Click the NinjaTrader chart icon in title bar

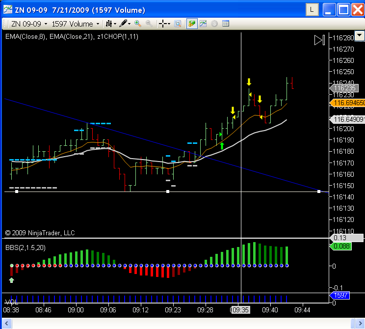point(8,9)
